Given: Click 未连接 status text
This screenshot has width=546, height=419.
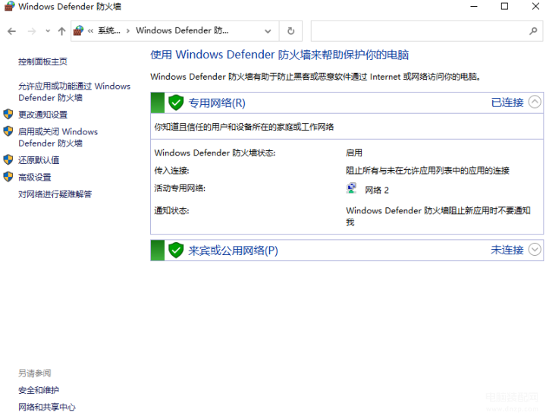Looking at the screenshot, I should (x=507, y=250).
